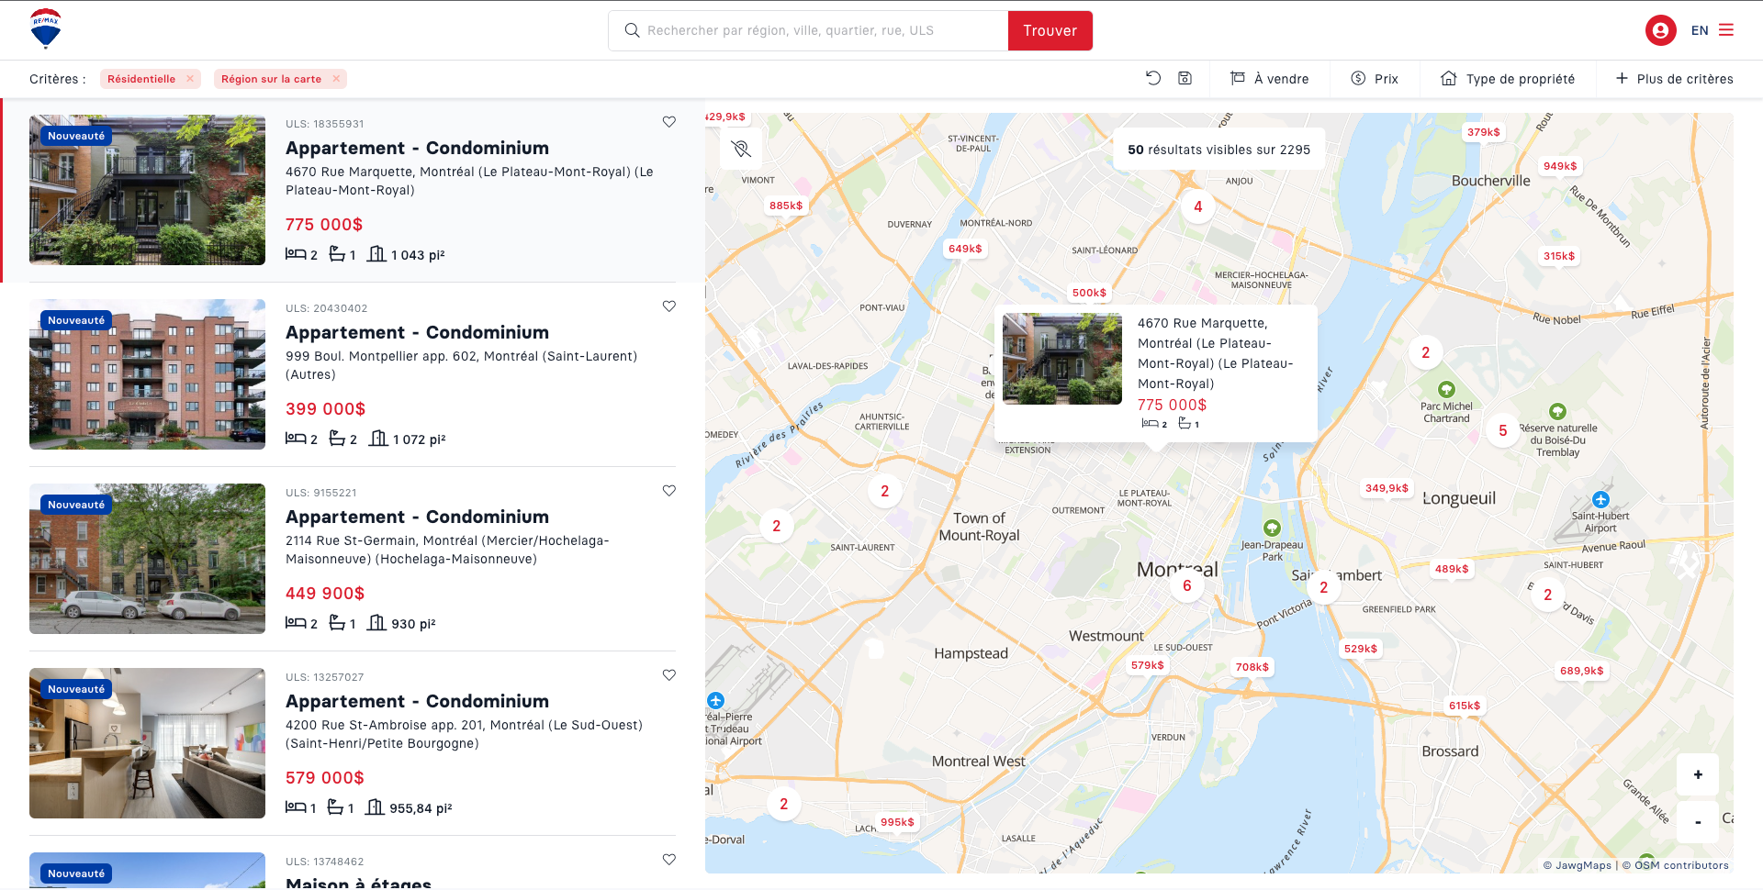This screenshot has width=1763, height=890.
Task: Expand Plus de critères
Action: click(1674, 79)
